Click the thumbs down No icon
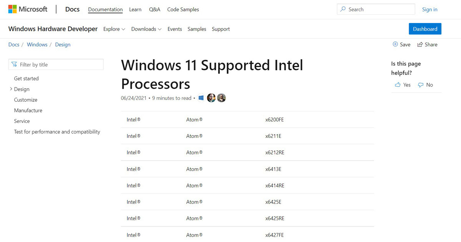Image resolution: width=461 pixels, height=242 pixels. click(x=421, y=85)
